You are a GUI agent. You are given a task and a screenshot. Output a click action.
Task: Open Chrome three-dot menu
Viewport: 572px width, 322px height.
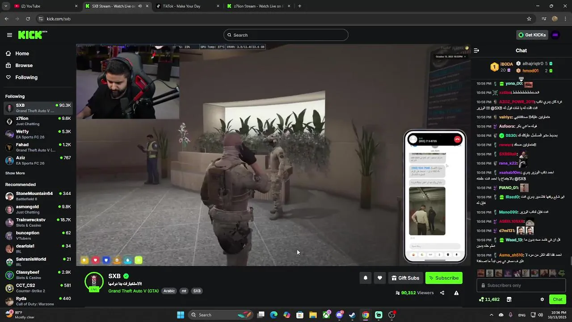(x=566, y=19)
